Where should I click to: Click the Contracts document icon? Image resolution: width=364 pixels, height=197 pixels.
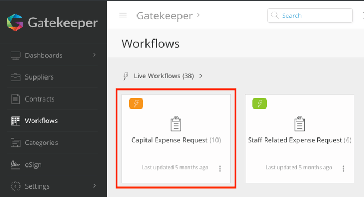pyautogui.click(x=15, y=99)
